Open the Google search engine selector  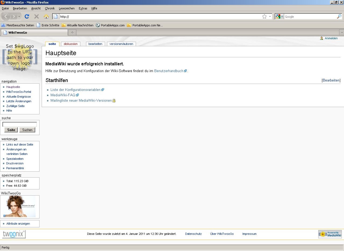coord(279,16)
